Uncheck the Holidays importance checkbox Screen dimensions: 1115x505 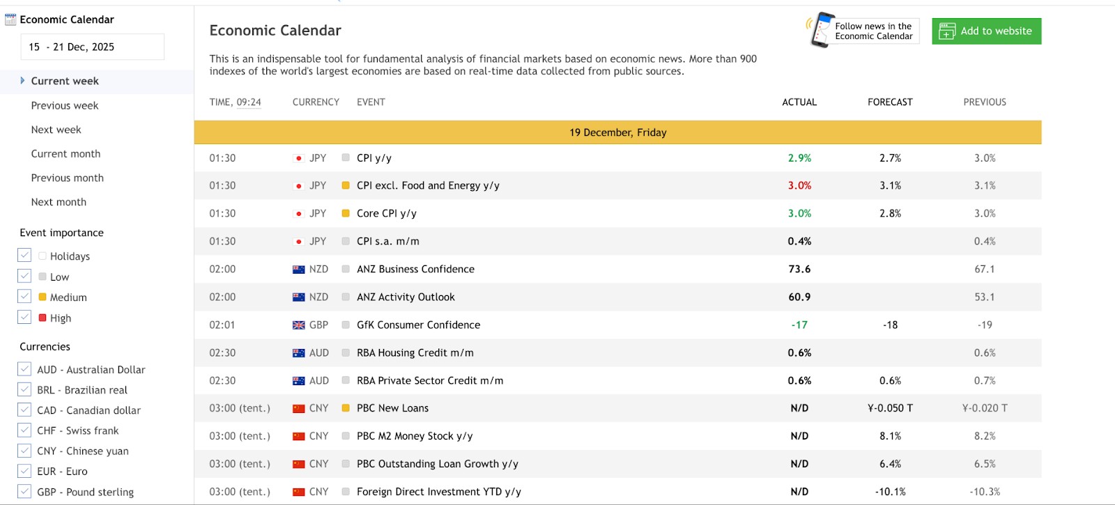(x=24, y=256)
